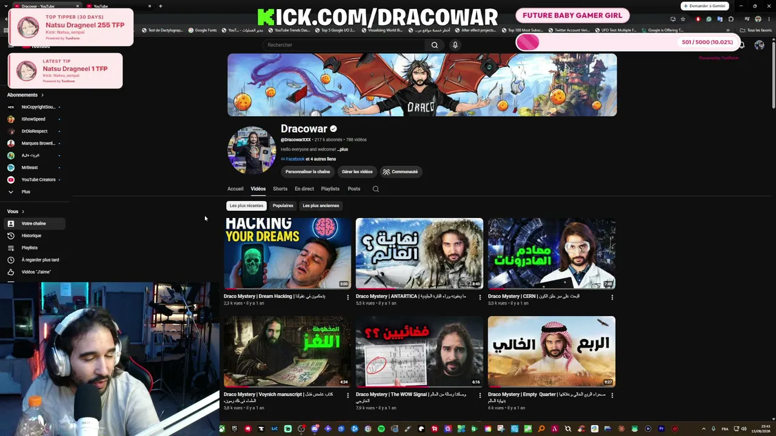This screenshot has width=776, height=436.
Task: Open options menu for Empty Quarter video
Action: [612, 395]
